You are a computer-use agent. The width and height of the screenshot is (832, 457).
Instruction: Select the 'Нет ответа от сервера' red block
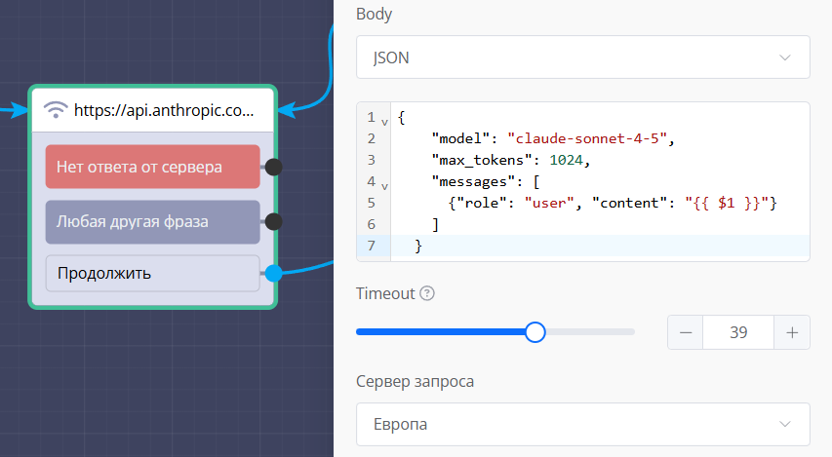pos(153,167)
